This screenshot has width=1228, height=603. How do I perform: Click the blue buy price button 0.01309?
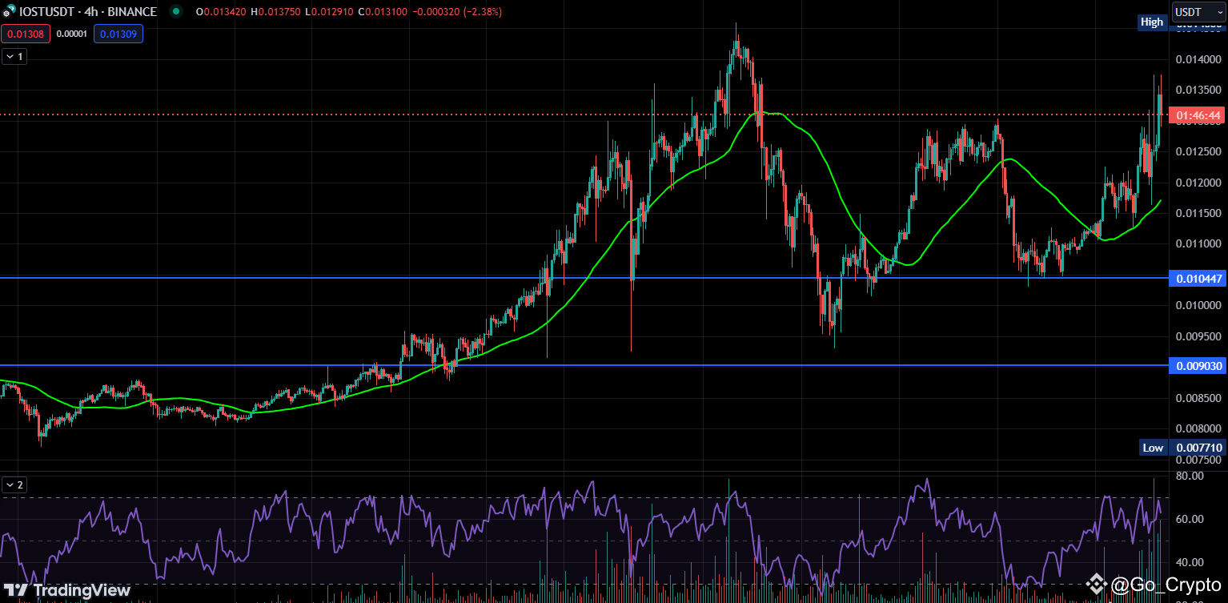click(118, 34)
